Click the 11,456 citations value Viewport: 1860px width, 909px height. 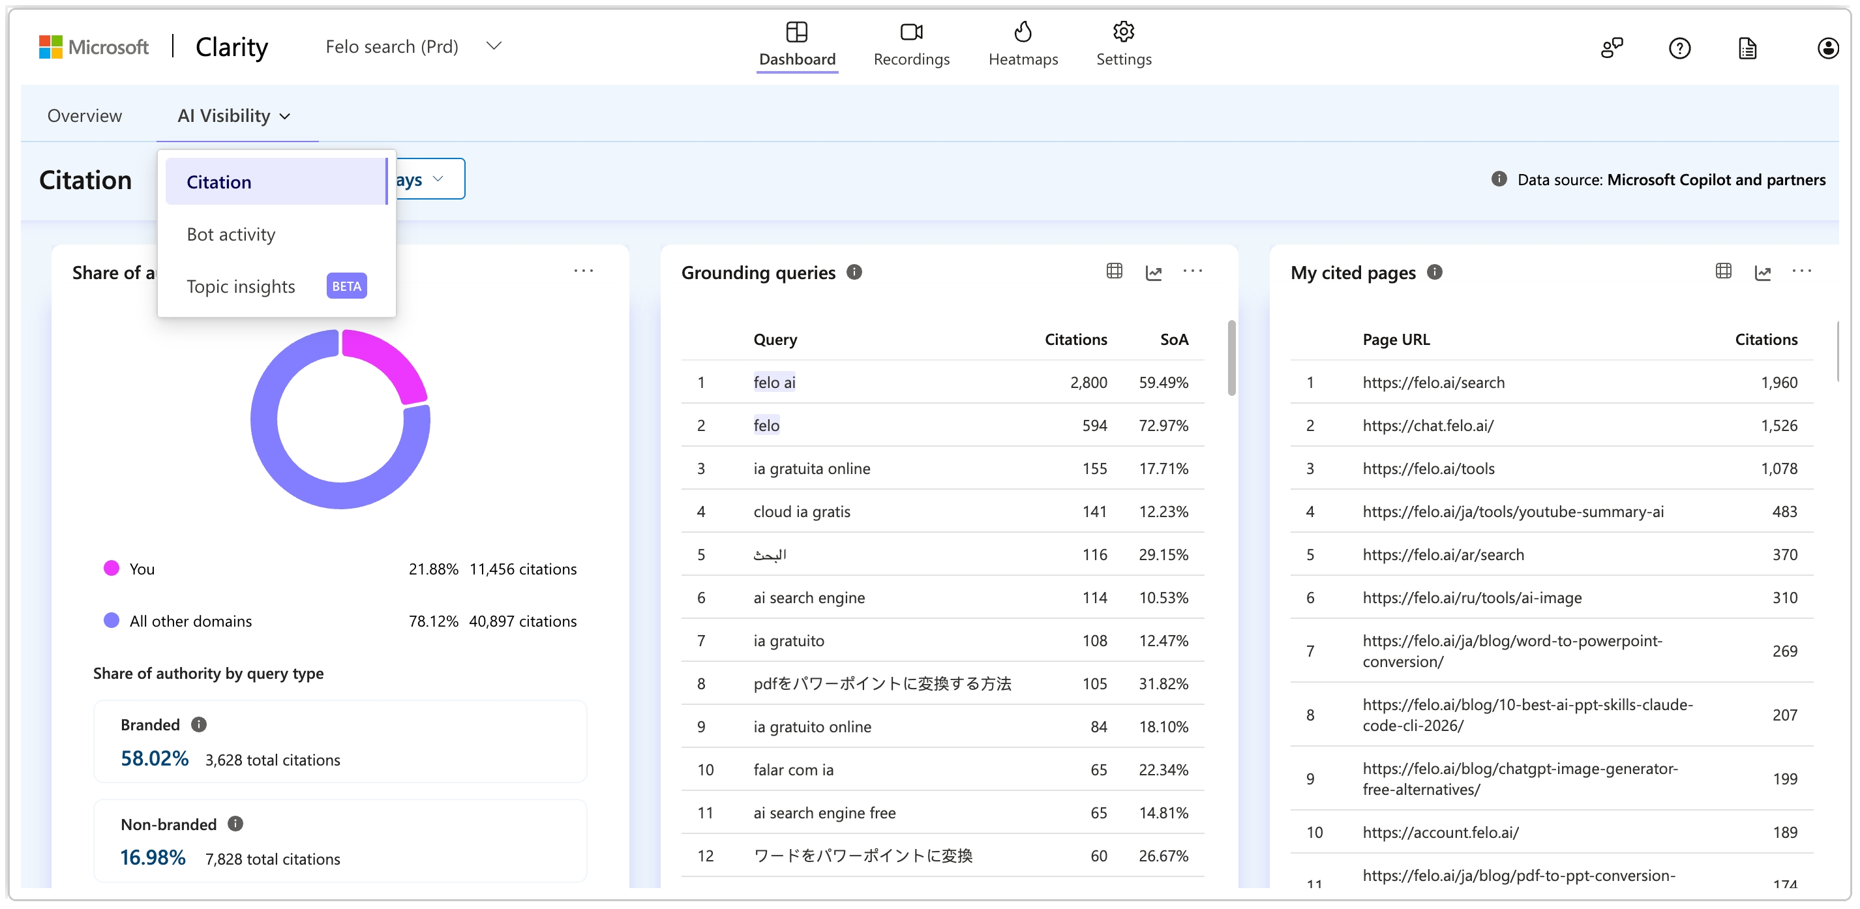(523, 569)
